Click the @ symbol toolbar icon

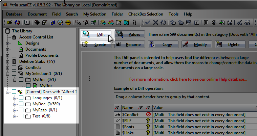click(214, 23)
